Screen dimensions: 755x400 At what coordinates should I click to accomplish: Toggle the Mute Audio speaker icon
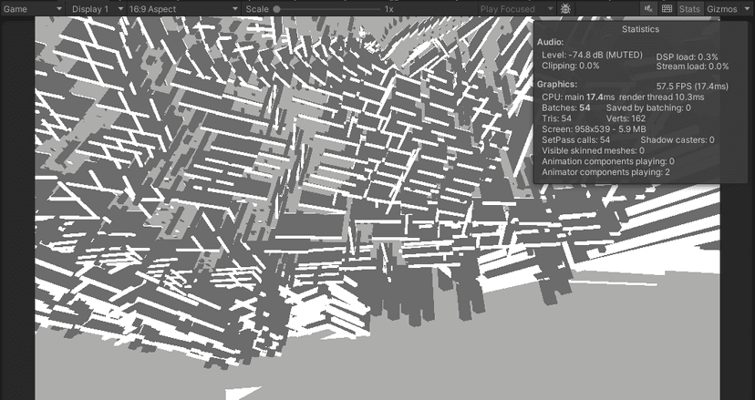click(648, 9)
